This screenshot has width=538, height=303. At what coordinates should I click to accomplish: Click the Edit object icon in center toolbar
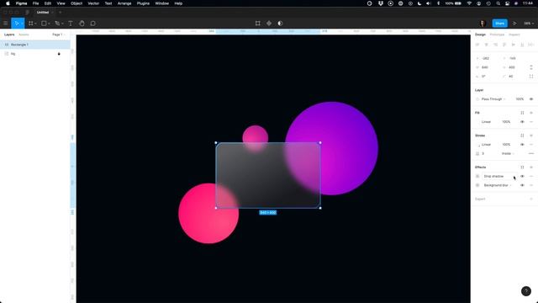pyautogui.click(x=258, y=24)
